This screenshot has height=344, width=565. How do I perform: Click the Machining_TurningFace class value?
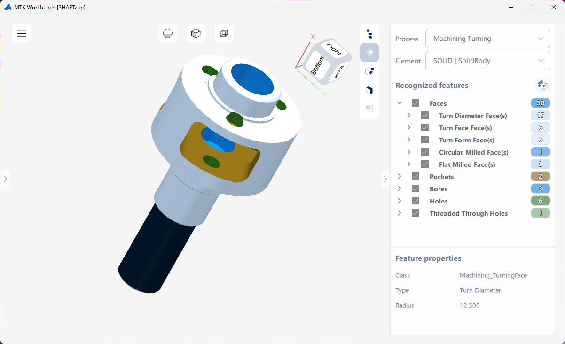pos(493,275)
